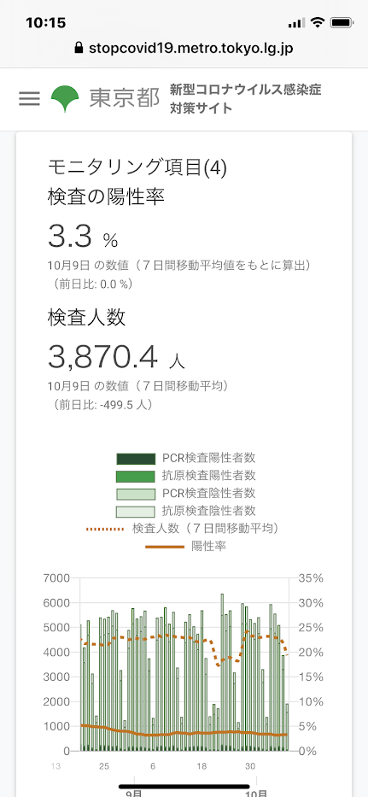Tap the cellular signal bars icon

296,23
